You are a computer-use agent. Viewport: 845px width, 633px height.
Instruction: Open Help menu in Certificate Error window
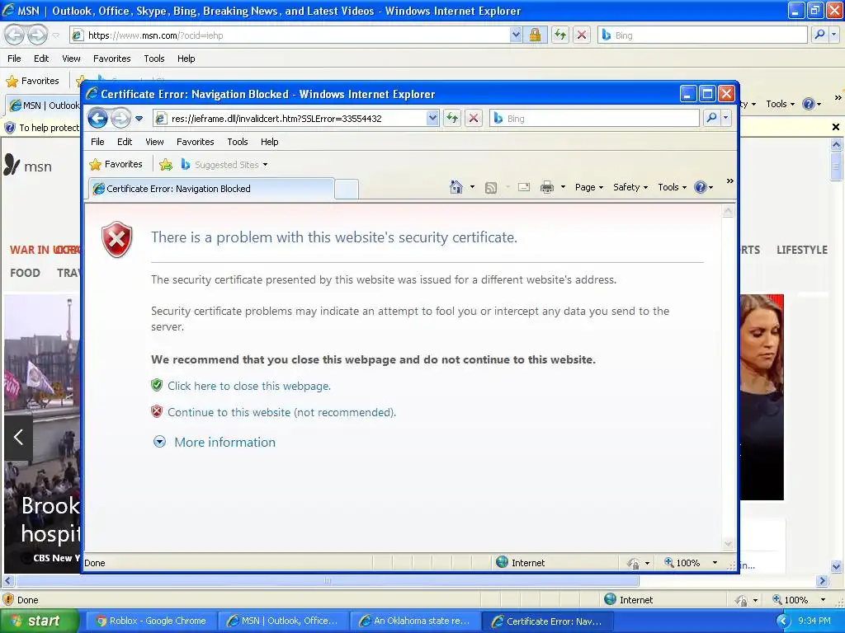pyautogui.click(x=270, y=142)
